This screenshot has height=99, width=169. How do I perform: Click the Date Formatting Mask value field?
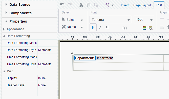click(x=47, y=43)
